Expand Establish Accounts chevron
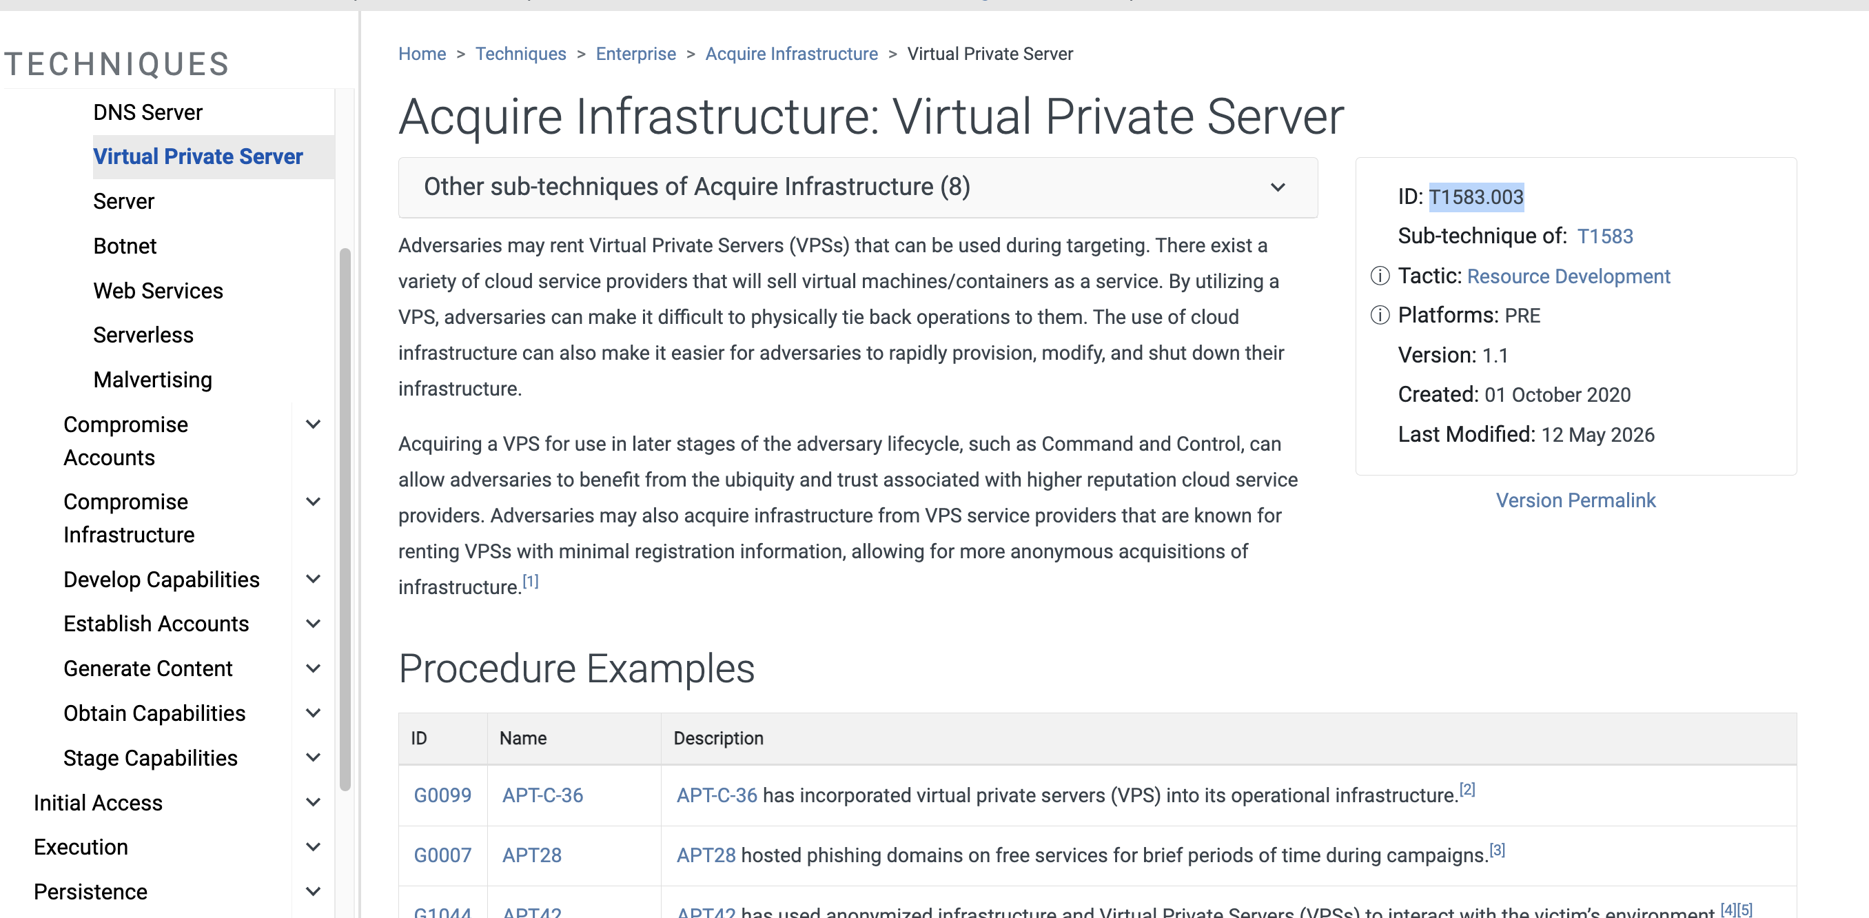Viewport: 1869px width, 918px height. tap(314, 623)
